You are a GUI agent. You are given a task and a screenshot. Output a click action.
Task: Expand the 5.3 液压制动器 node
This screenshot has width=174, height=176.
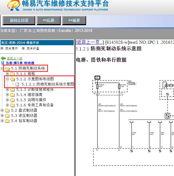tap(2, 115)
